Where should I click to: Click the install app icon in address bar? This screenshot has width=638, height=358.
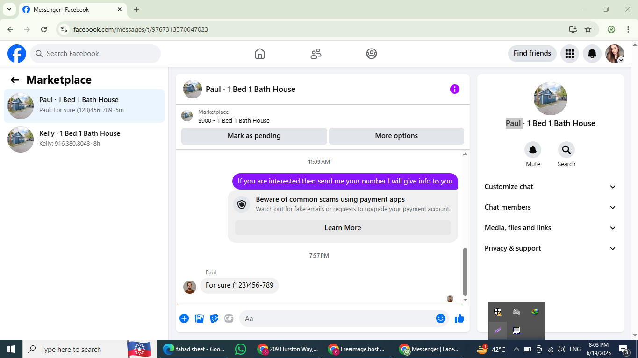pyautogui.click(x=573, y=29)
